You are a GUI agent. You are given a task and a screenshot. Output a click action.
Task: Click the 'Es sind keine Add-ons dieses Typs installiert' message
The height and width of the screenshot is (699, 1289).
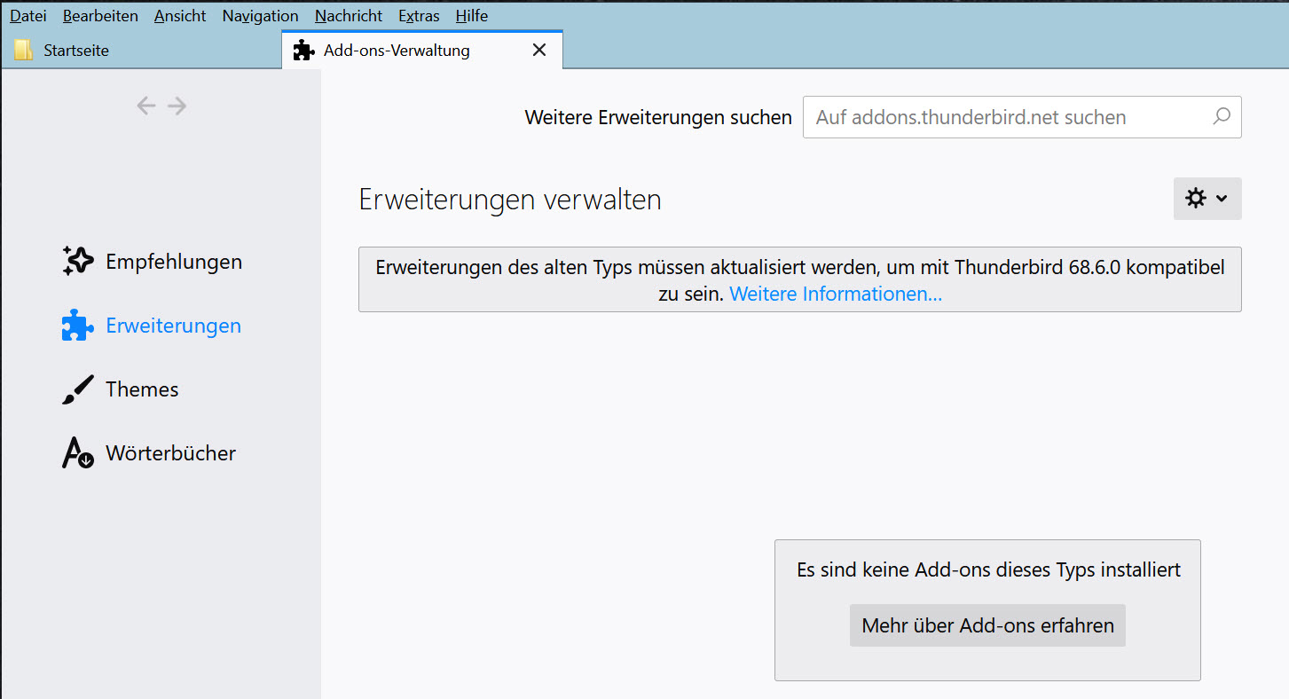(x=988, y=569)
